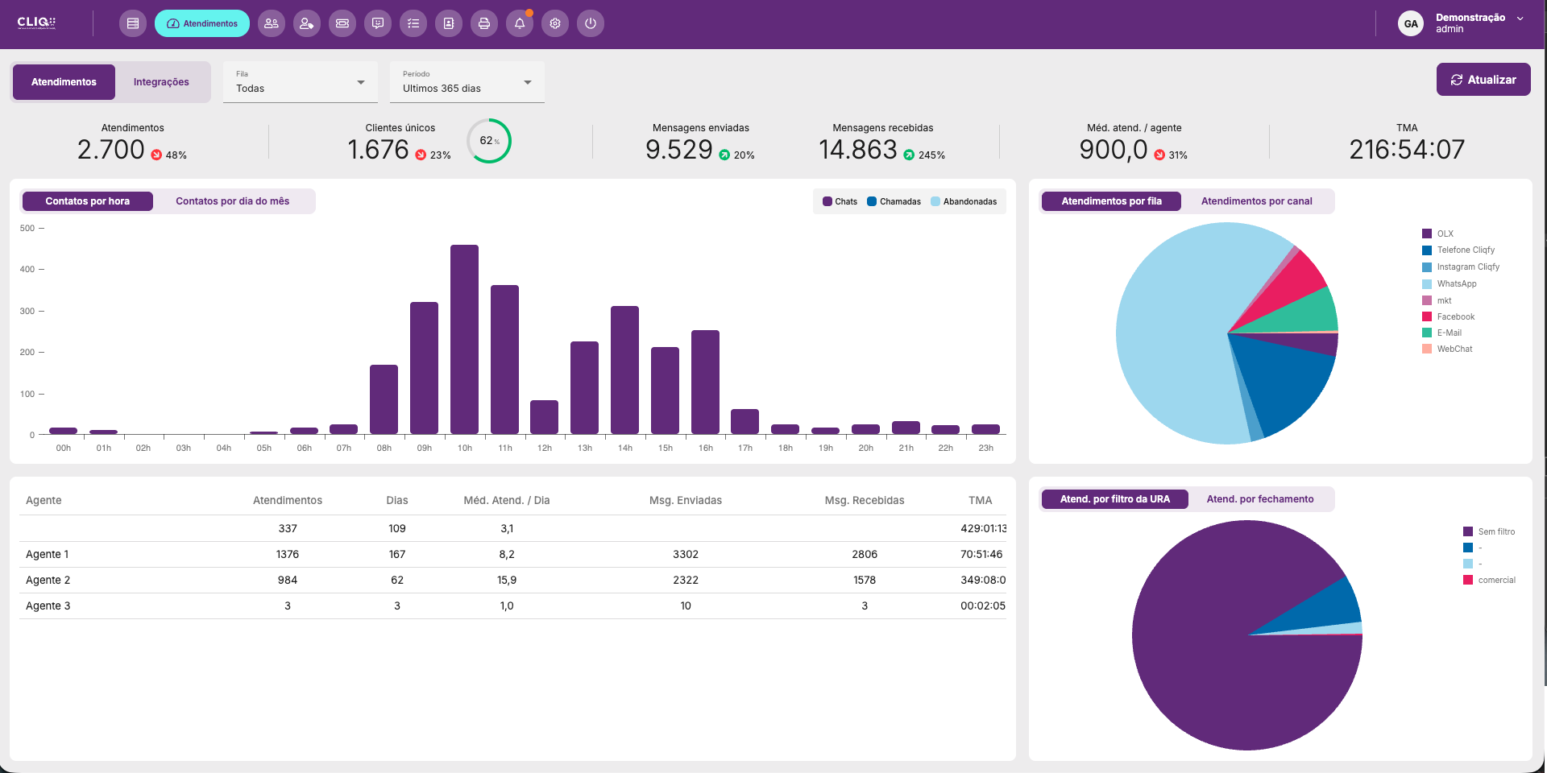
Task: Click the Agente 1 row name
Action: 48,555
